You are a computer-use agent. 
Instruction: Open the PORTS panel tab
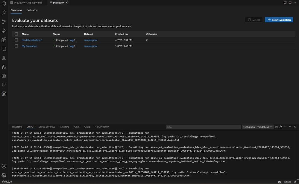(76, 127)
